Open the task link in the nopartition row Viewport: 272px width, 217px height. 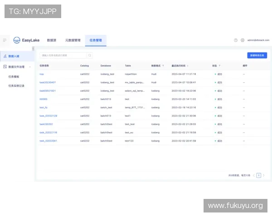click(42, 74)
